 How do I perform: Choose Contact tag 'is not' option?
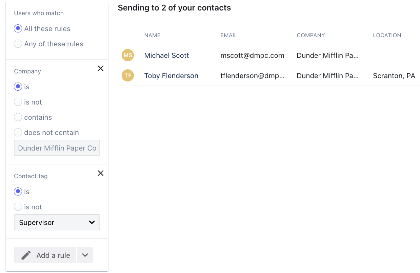tap(18, 207)
